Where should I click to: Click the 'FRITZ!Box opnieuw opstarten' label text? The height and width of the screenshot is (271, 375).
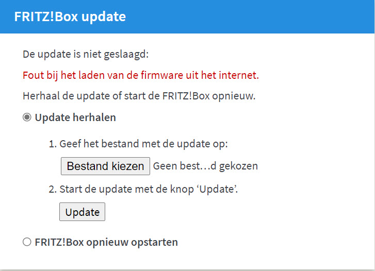pos(106,242)
